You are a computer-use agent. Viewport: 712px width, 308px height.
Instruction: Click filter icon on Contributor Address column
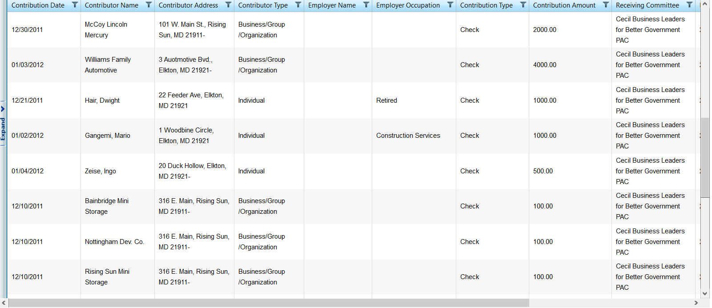click(x=228, y=5)
